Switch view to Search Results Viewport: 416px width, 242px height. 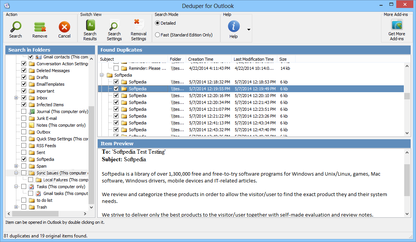click(x=90, y=25)
